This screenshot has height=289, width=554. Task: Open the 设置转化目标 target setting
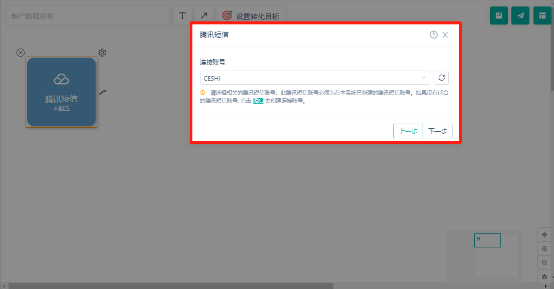point(251,16)
